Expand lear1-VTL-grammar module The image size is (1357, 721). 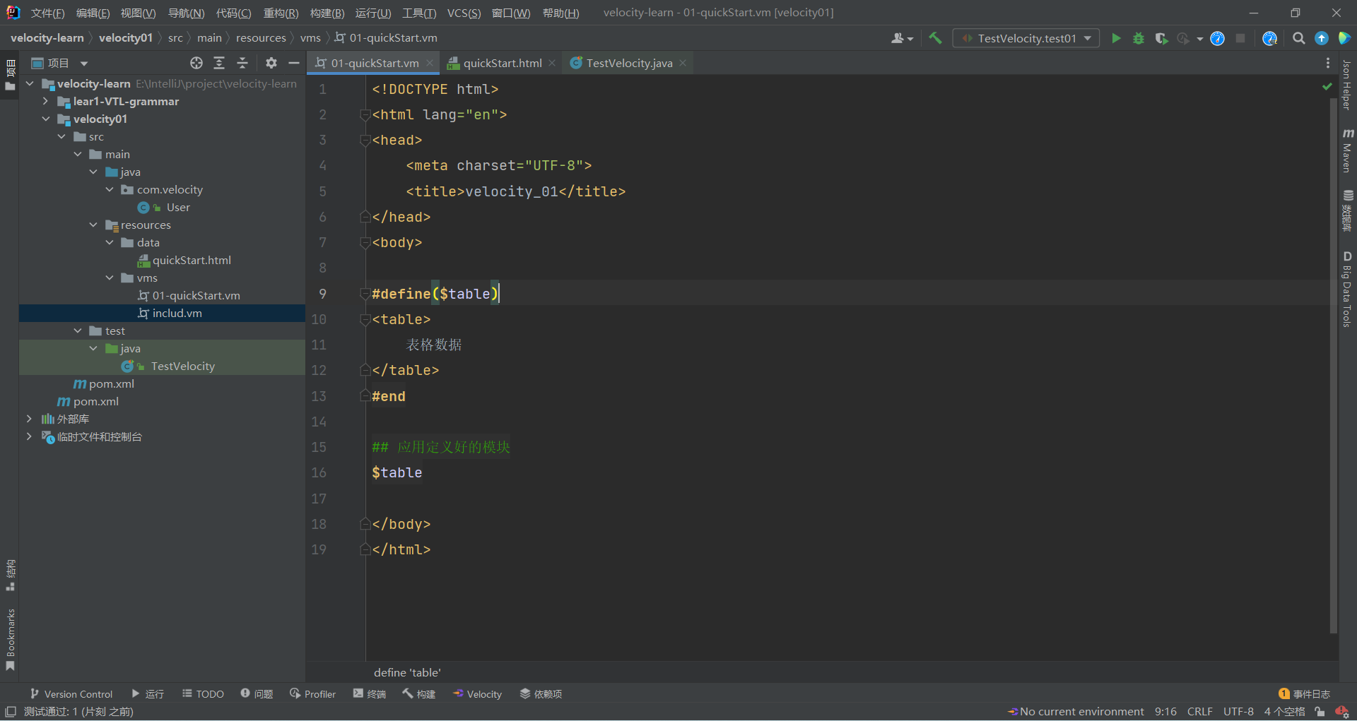(46, 101)
